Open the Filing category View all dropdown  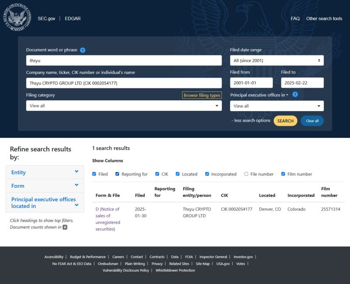point(124,105)
